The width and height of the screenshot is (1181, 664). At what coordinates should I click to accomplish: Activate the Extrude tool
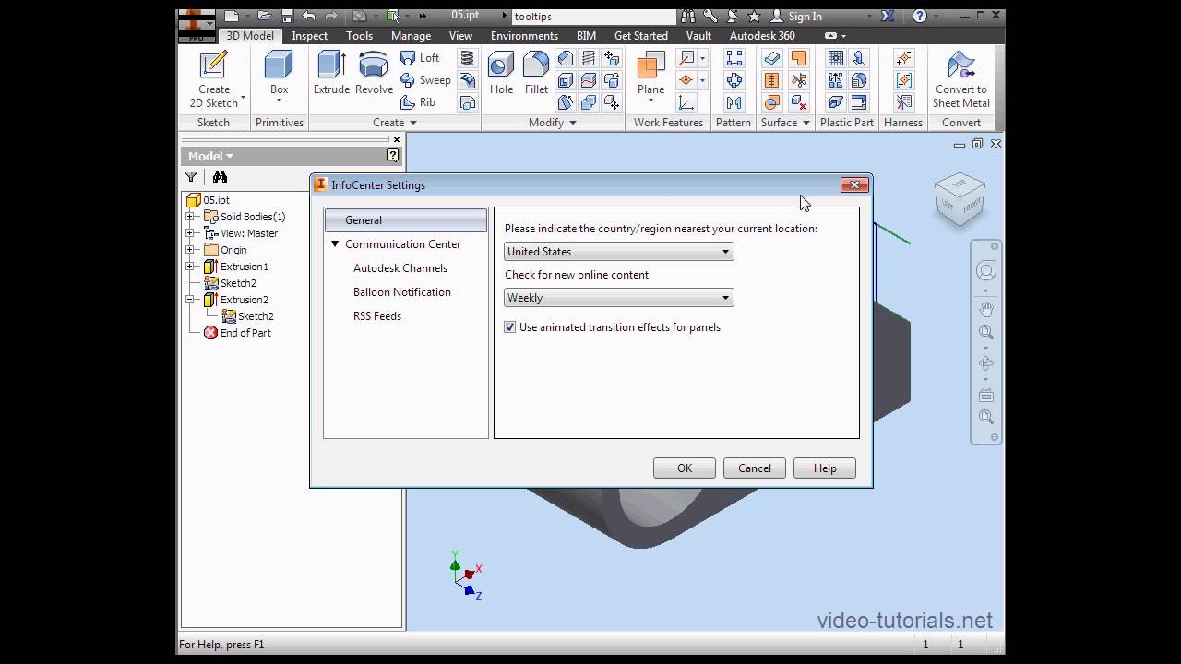[331, 74]
